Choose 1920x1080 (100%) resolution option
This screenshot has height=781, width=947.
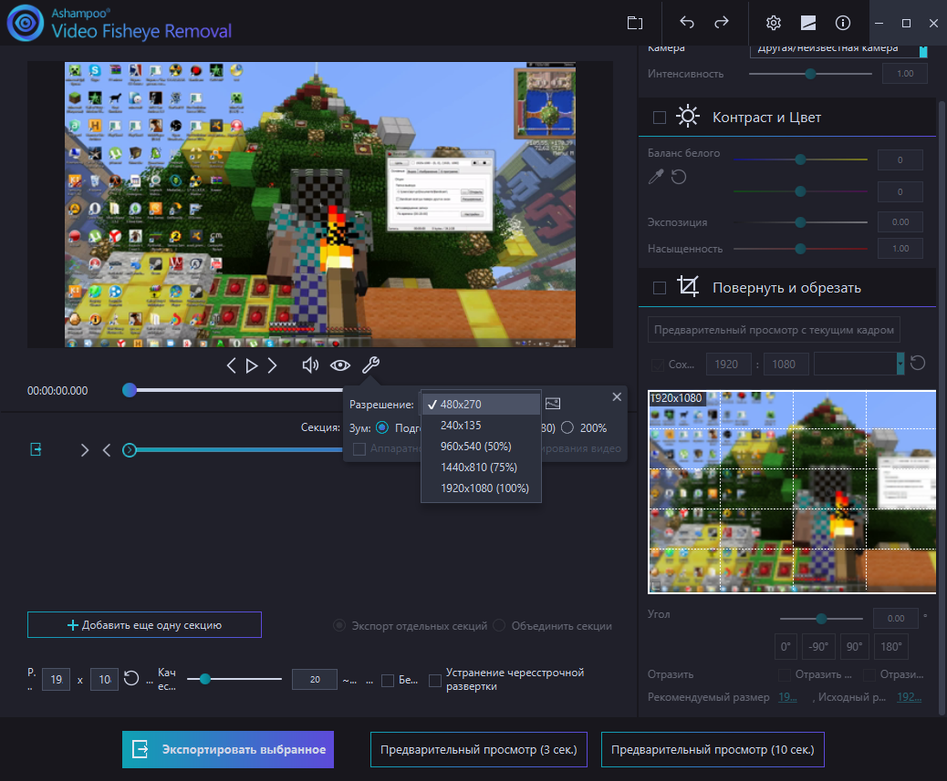click(x=481, y=488)
